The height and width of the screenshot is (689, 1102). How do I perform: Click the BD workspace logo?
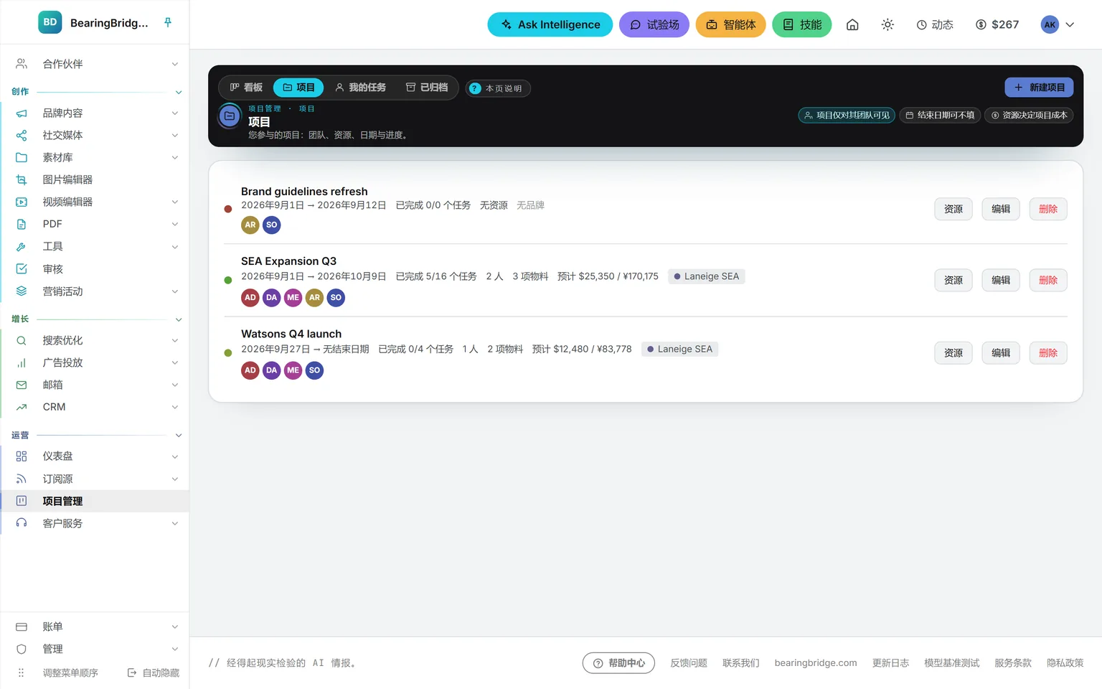(50, 22)
